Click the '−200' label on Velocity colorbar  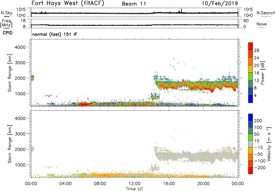coord(260,168)
